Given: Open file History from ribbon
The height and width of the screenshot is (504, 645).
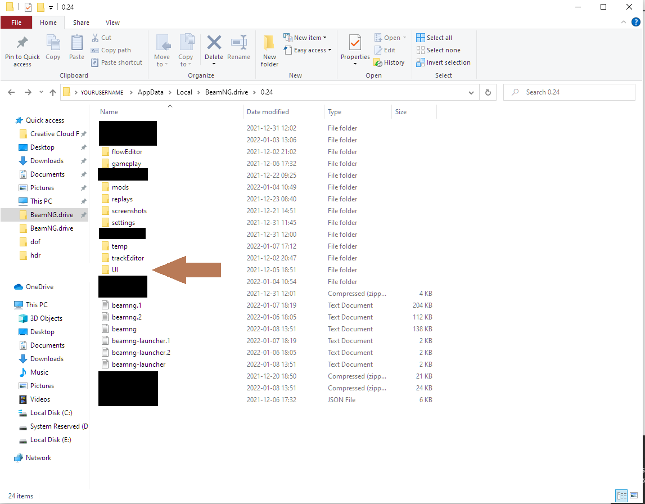Looking at the screenshot, I should click(x=389, y=62).
